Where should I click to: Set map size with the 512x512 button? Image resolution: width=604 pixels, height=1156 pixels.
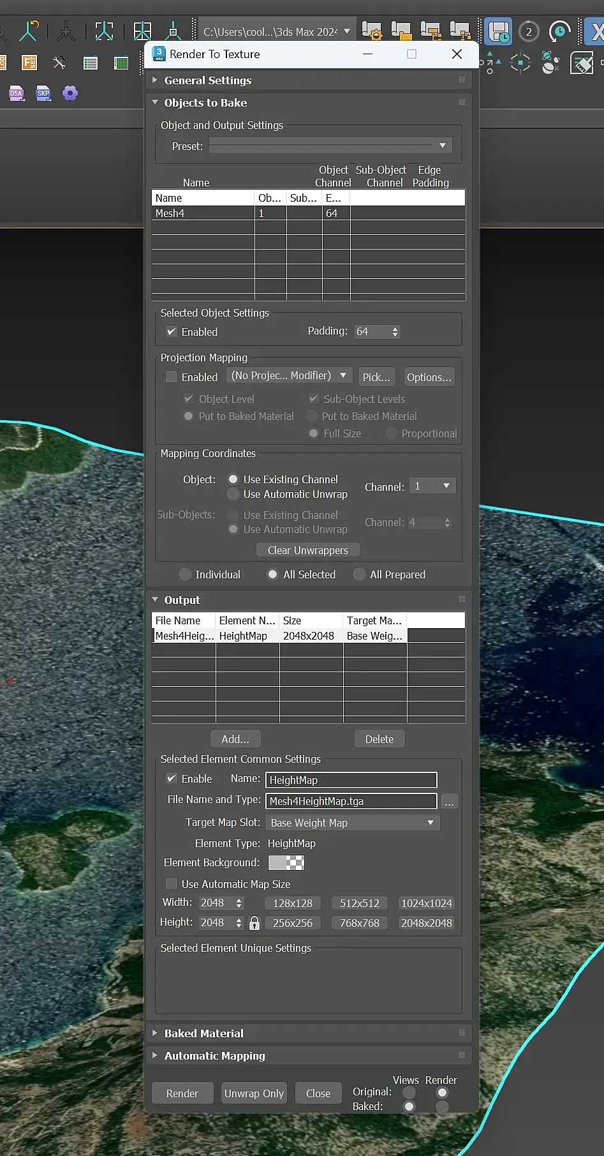point(360,903)
